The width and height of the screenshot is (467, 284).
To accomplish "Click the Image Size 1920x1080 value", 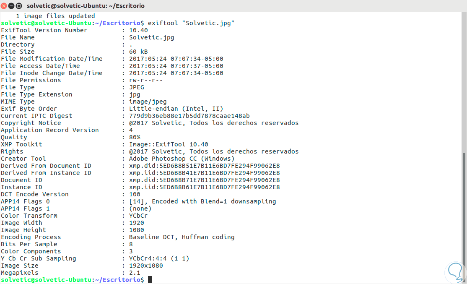I will (x=146, y=266).
